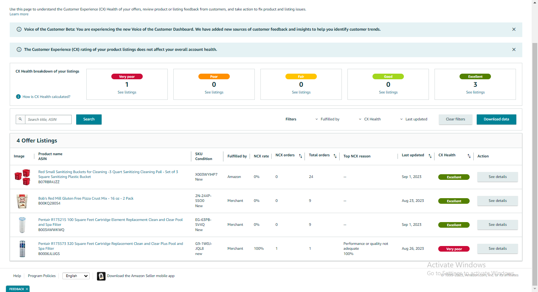Open Pentair R173215 100 Square Feet product link
This screenshot has width=538, height=292.
point(111,222)
